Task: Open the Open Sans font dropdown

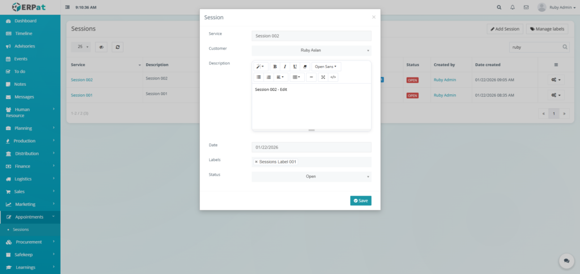Action: (x=326, y=67)
